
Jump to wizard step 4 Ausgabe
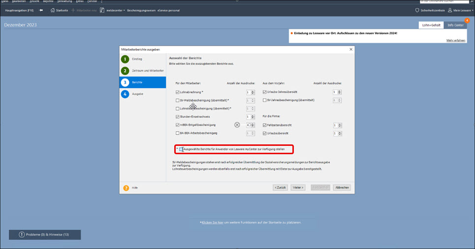(x=126, y=94)
